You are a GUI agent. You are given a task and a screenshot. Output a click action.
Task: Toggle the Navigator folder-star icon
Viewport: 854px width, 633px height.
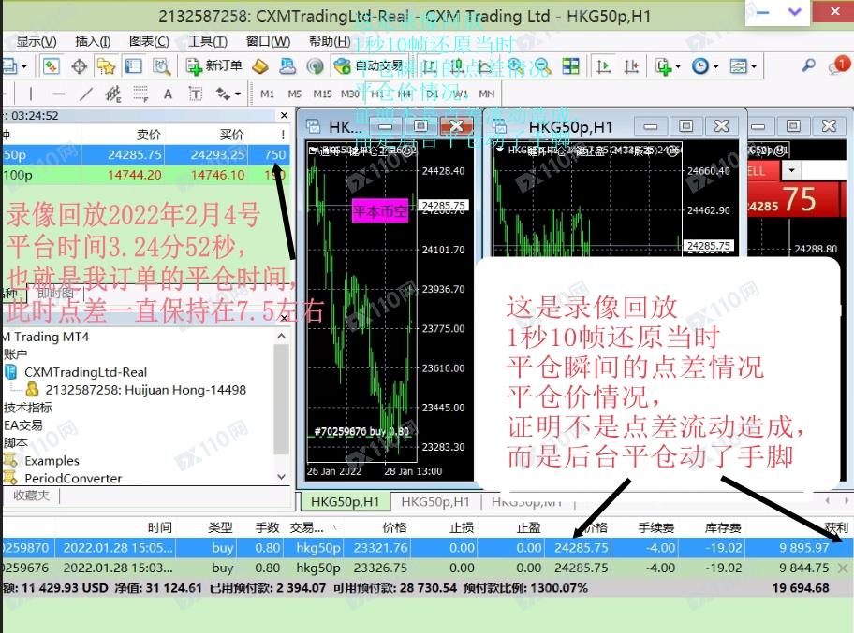click(106, 66)
